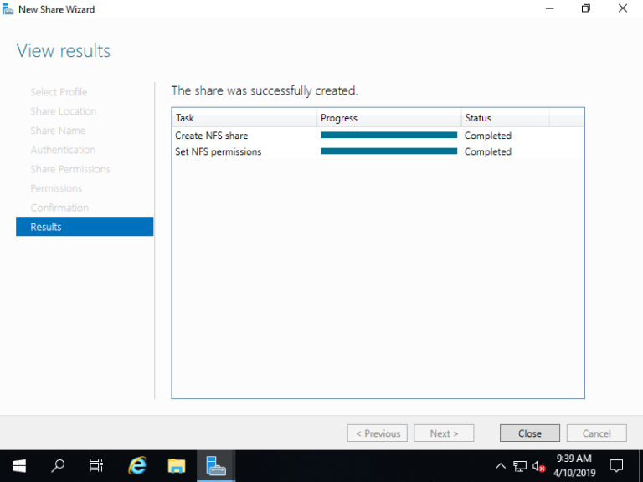Open the Windows Start menu
Screen dimensions: 643x482
click(x=18, y=465)
